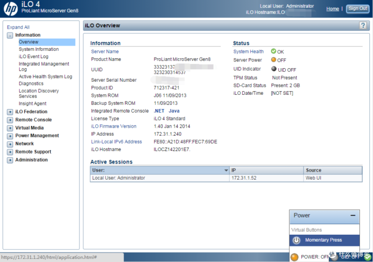Viewport: 373px width, 262px height.
Task: Minimize the Power popup panel
Action: [x=353, y=215]
